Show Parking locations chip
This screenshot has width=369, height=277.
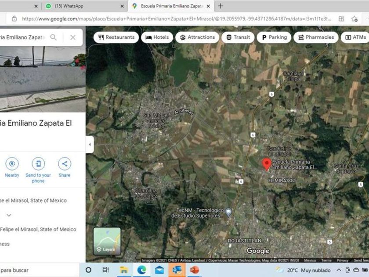click(x=274, y=37)
